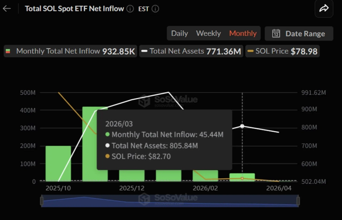342x220 pixels.
Task: Click the back arrow icon
Action: click(x=7, y=9)
